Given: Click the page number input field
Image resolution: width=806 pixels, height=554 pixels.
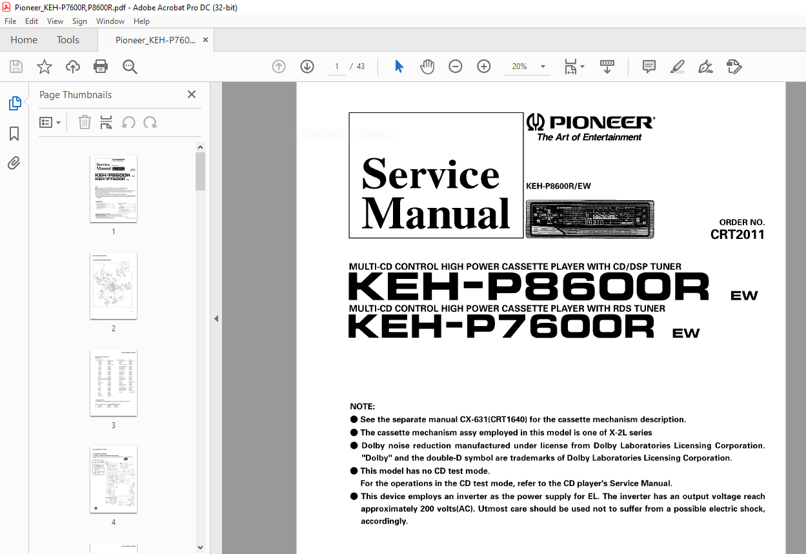Looking at the screenshot, I should click(x=336, y=67).
